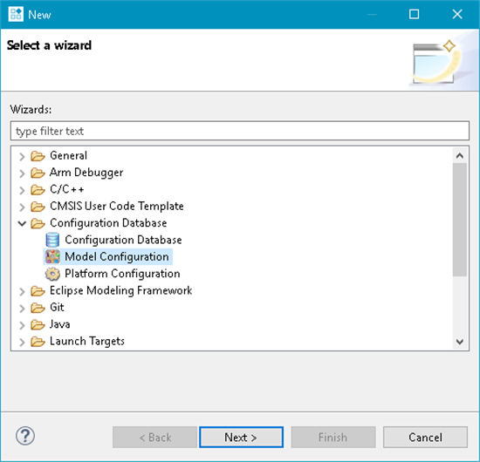Click the Git folder icon
480x462 pixels.
pos(38,308)
